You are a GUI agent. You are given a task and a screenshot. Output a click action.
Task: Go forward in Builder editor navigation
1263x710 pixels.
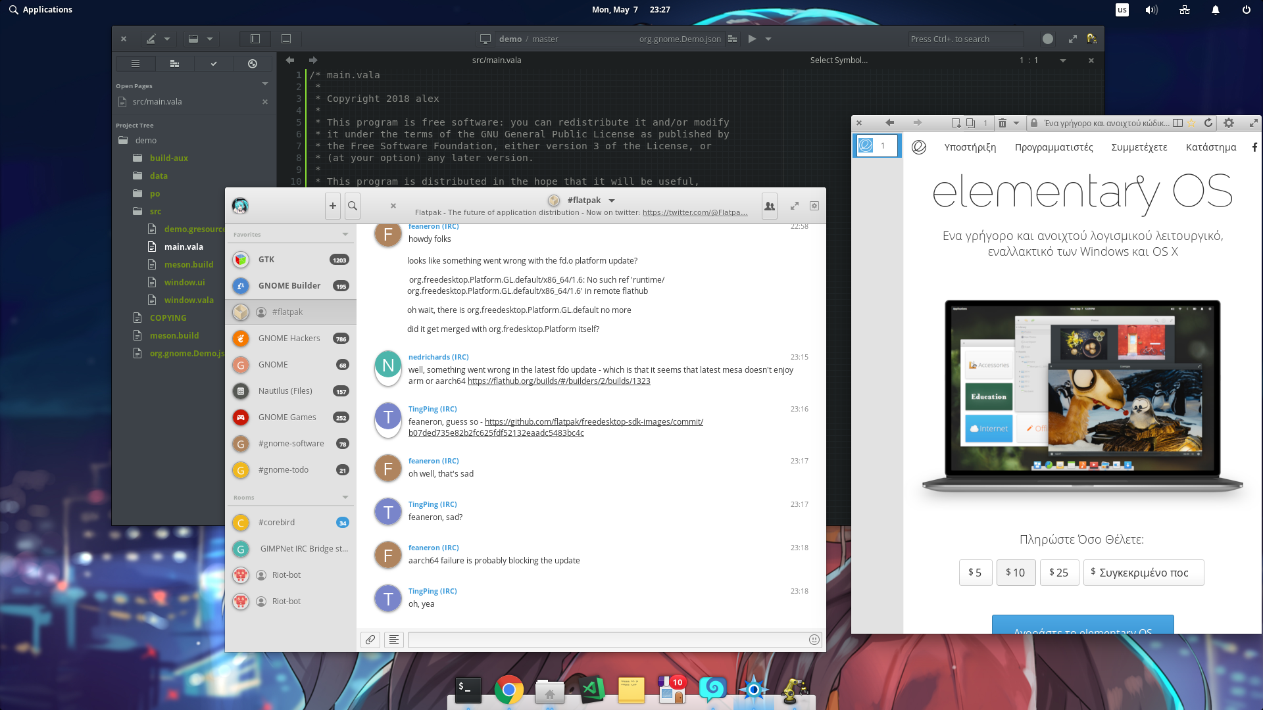click(313, 60)
